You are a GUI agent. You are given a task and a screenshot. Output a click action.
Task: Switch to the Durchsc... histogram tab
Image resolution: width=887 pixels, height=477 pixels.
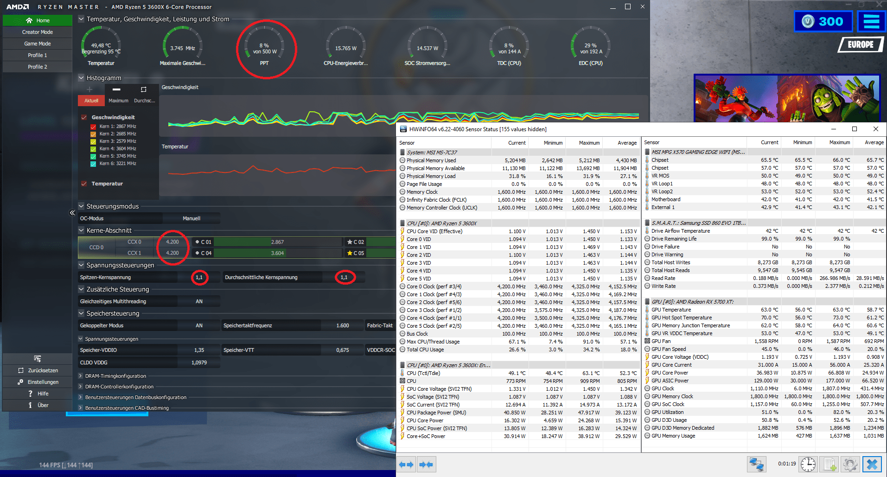[x=145, y=101]
